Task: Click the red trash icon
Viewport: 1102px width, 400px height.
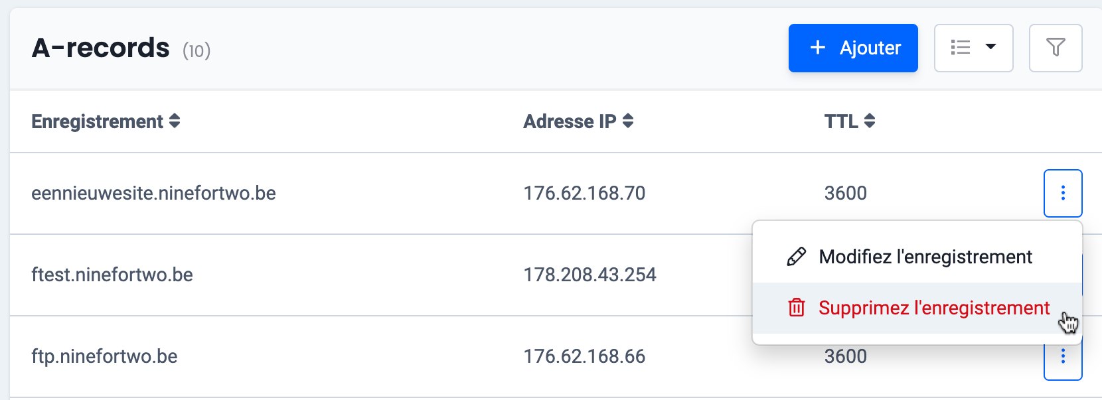Action: coord(796,308)
